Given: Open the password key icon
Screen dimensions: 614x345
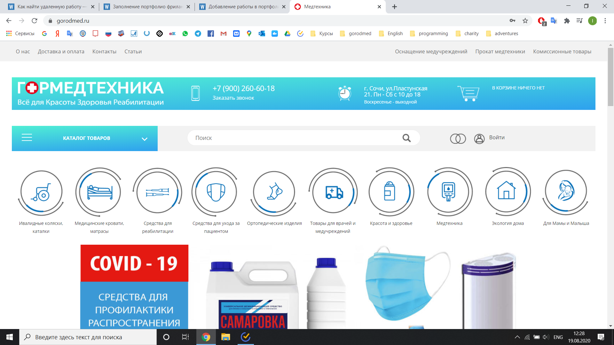Looking at the screenshot, I should 512,21.
